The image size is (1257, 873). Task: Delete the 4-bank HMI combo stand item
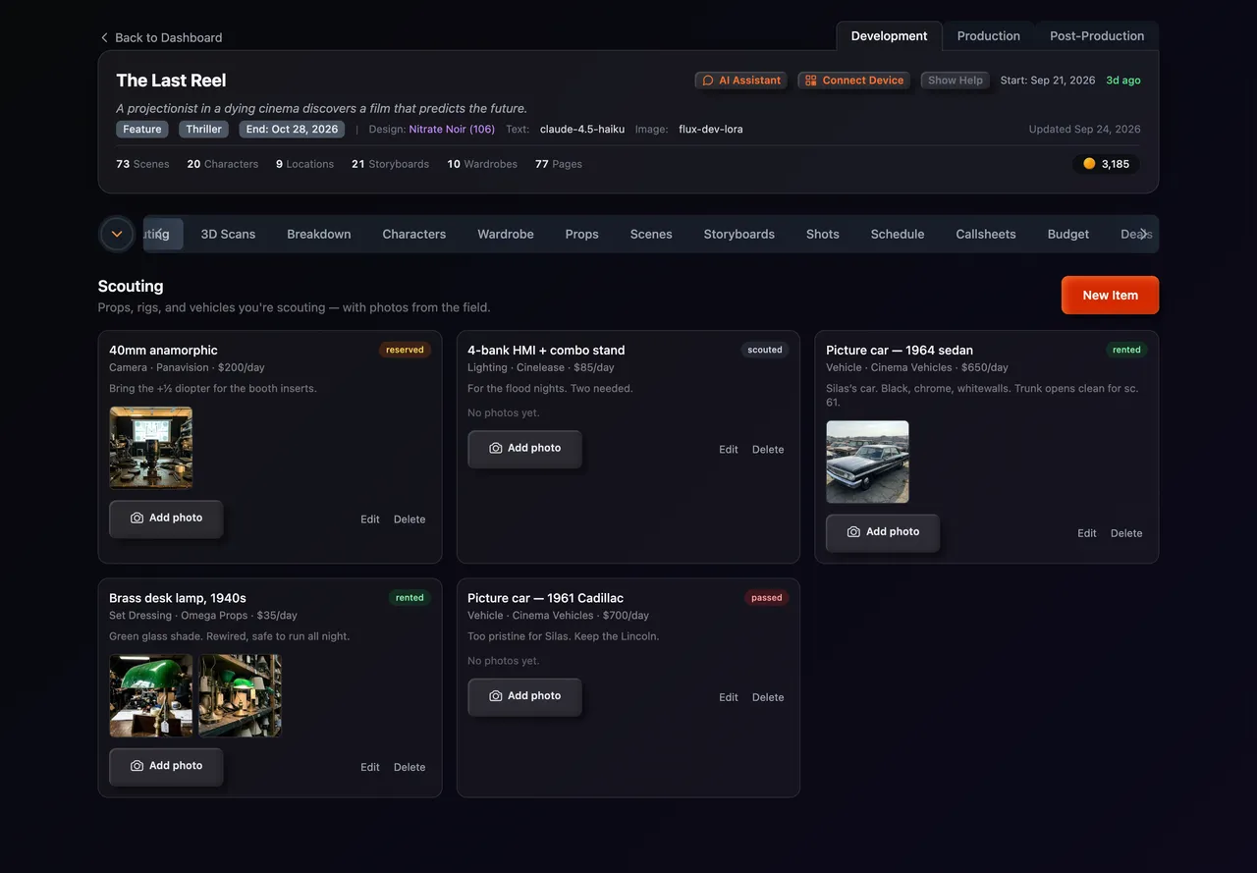coord(768,450)
